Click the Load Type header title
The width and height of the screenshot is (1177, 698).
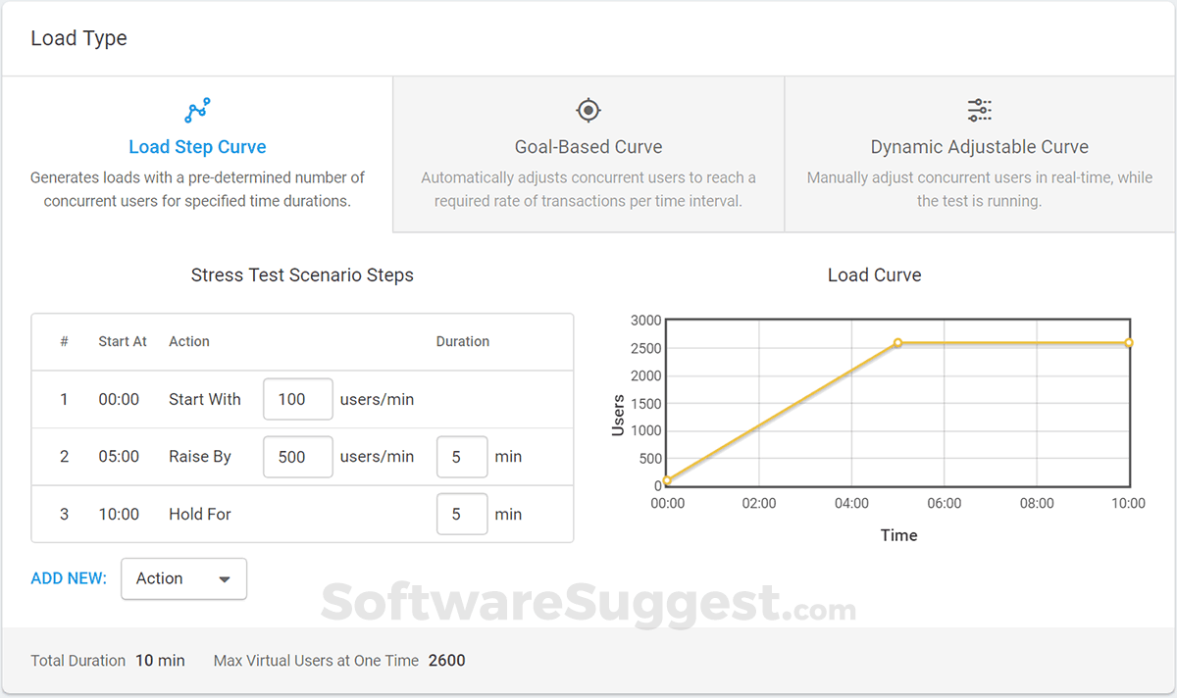click(x=78, y=37)
